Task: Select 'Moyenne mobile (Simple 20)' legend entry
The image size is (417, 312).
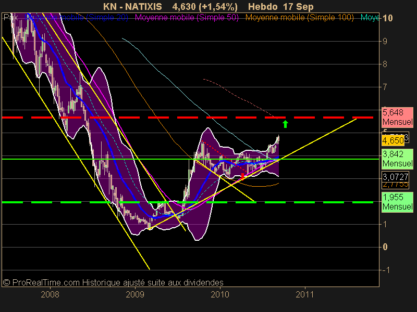Action: [77, 18]
